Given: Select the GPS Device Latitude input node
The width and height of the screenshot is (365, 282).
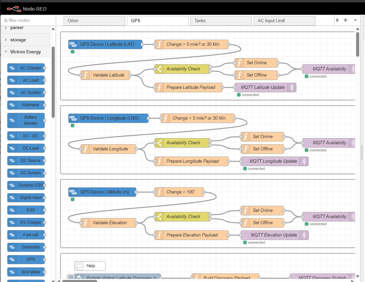Looking at the screenshot, I should pyautogui.click(x=105, y=44).
